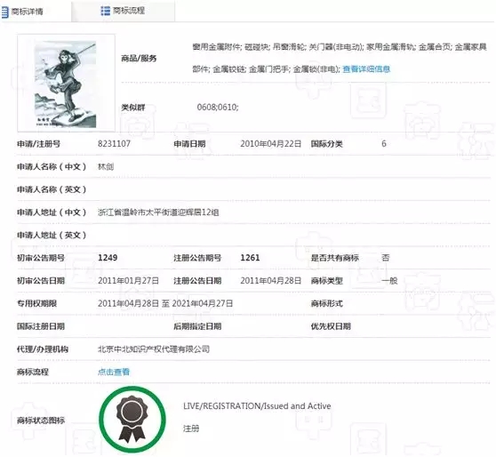Select the 商标形式 label
The height and width of the screenshot is (457, 496).
click(326, 303)
